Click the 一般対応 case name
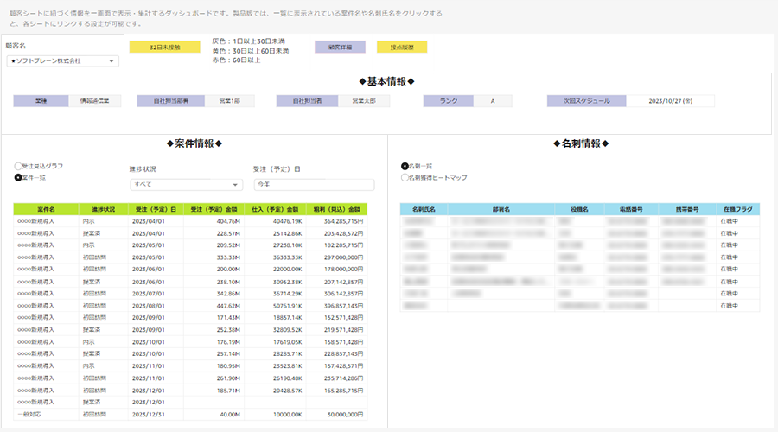Screen dimensions: 778x432 (29, 414)
